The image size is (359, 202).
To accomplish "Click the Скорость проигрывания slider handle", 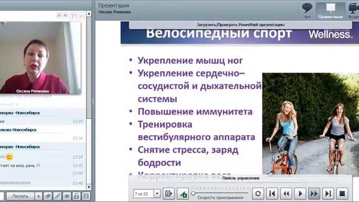I will (193, 194).
